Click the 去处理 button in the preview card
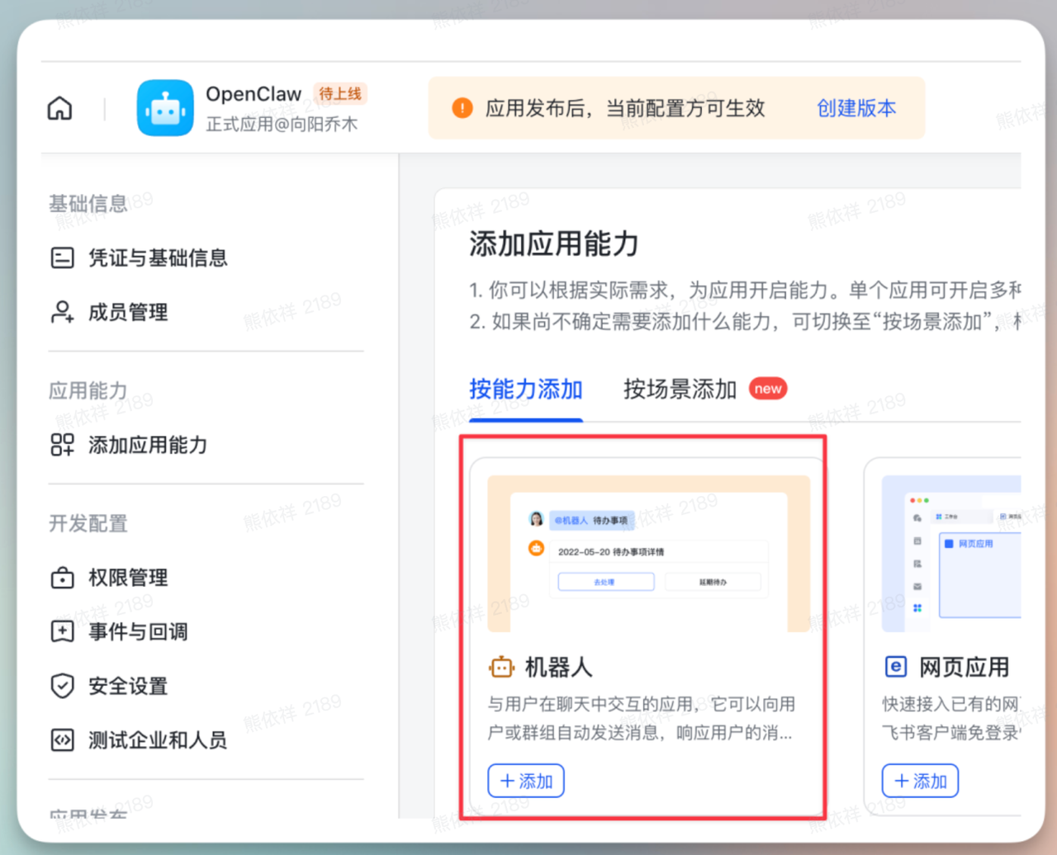 click(605, 582)
